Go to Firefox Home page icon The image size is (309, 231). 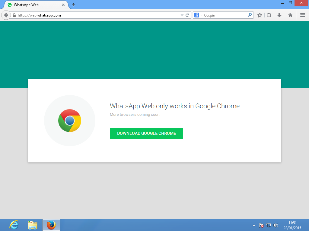[290, 15]
